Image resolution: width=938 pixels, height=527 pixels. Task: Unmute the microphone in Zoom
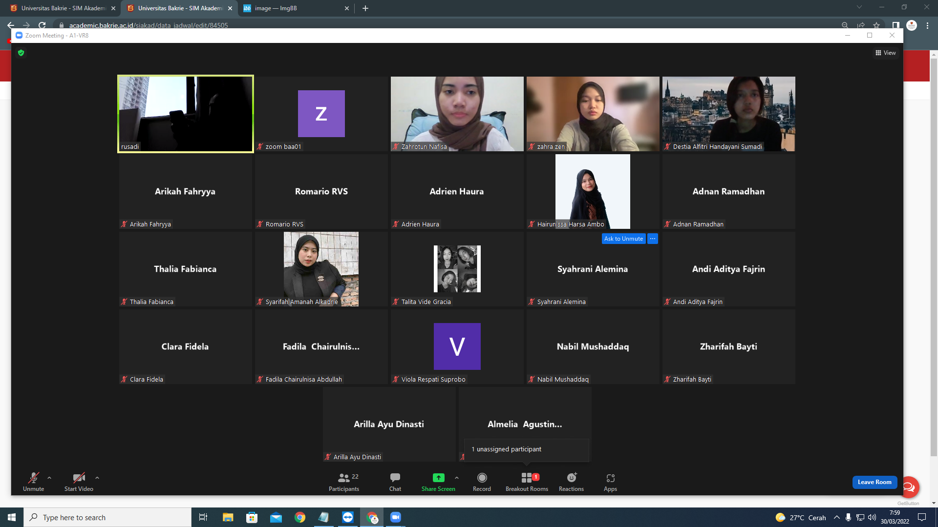(x=33, y=481)
